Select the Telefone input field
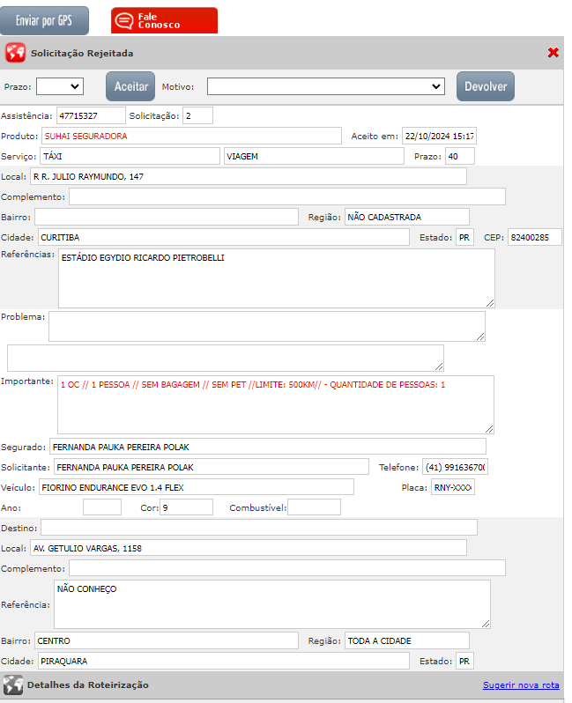The image size is (572, 703). 455,466
